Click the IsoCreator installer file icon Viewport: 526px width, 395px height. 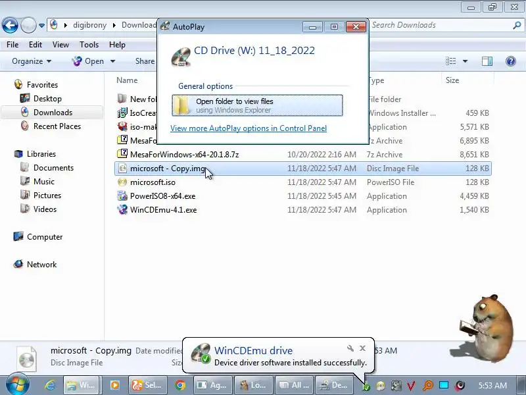(122, 113)
